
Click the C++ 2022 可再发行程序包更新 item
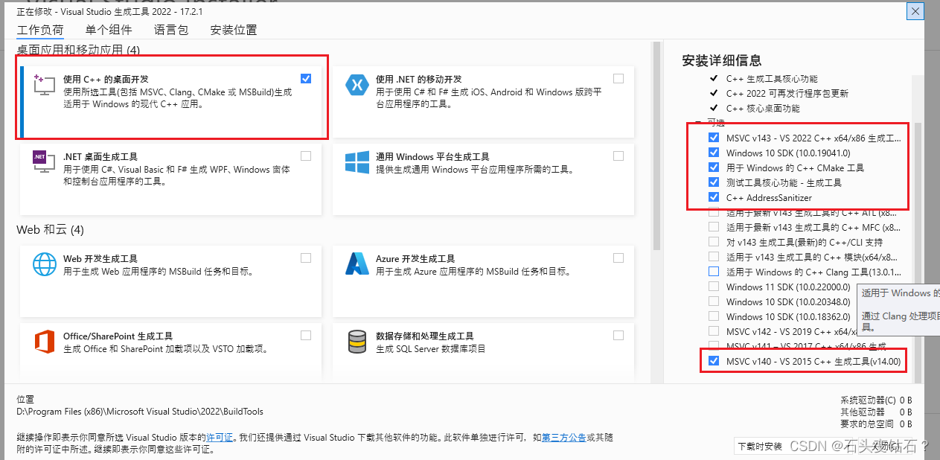click(787, 93)
